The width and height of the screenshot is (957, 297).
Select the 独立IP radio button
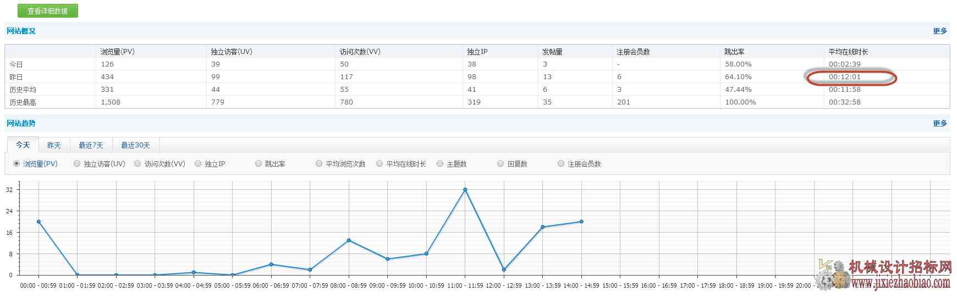198,164
